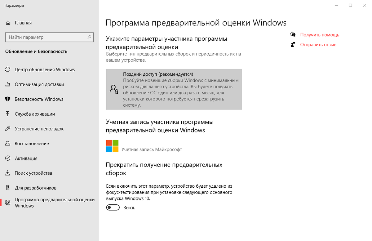This screenshot has width=372, height=241.
Task: Toggle stop getting preview builds switch
Action: click(113, 208)
